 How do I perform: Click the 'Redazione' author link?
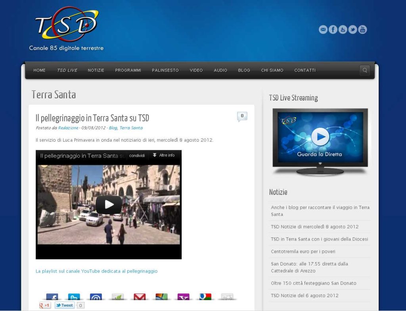coord(68,128)
